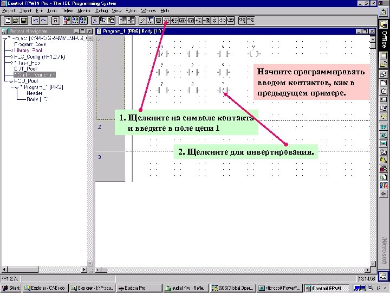Collapse the POU_Pool tree node
Viewport: 390px width, 293px height.
coord(11,81)
